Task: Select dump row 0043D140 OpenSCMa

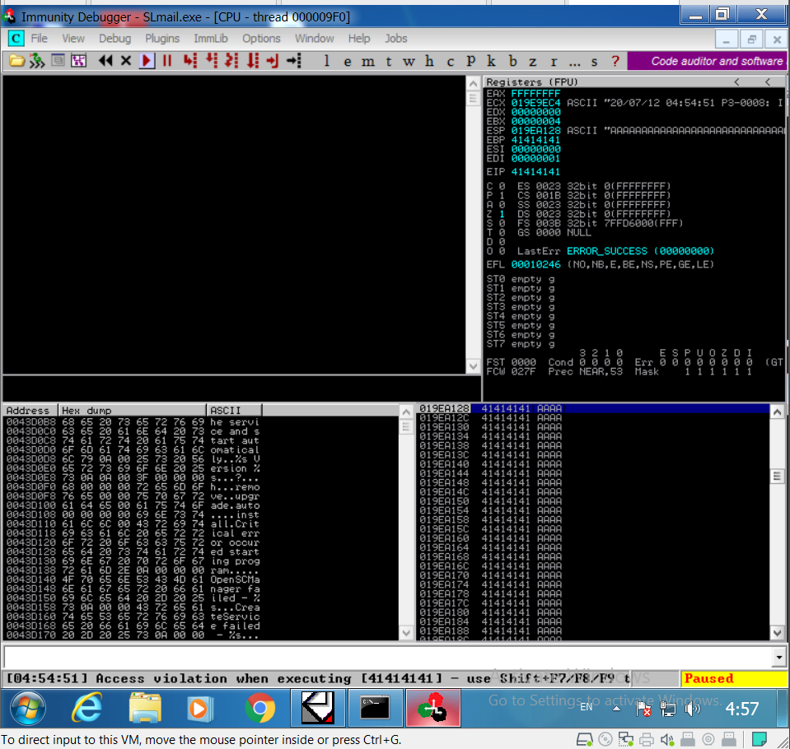Action: pyautogui.click(x=133, y=579)
